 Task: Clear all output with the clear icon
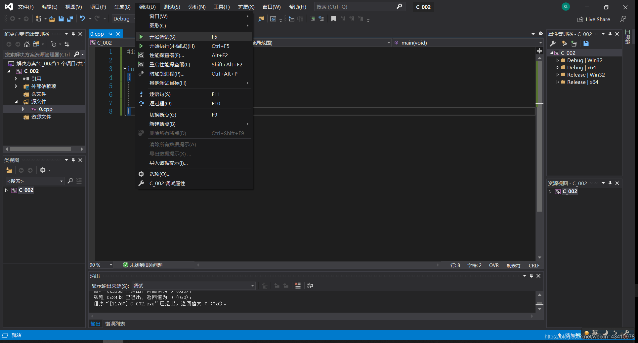point(298,286)
